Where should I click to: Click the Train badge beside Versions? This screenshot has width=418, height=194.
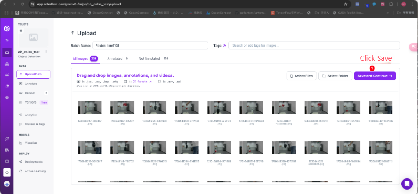click(x=44, y=102)
